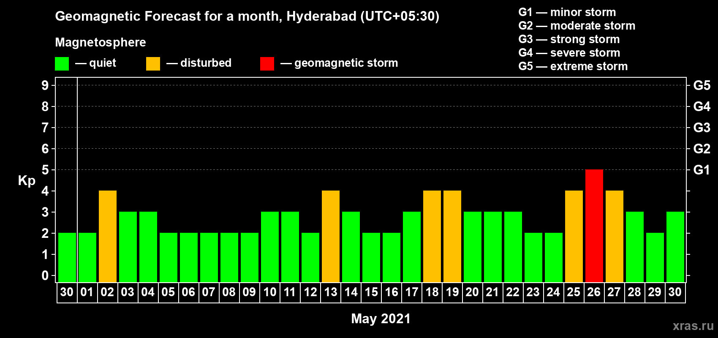Select the red storm bar for day 26
Image resolution: width=718 pixels, height=338 pixels.
pyautogui.click(x=594, y=226)
